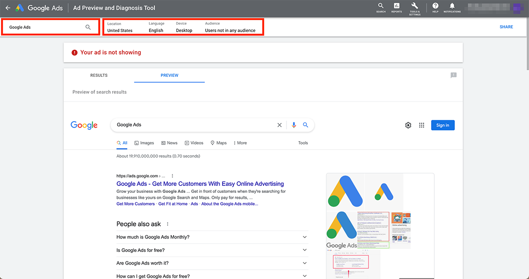Open the Google apps grid icon
Screen dimensions: 529x279
pos(422,125)
